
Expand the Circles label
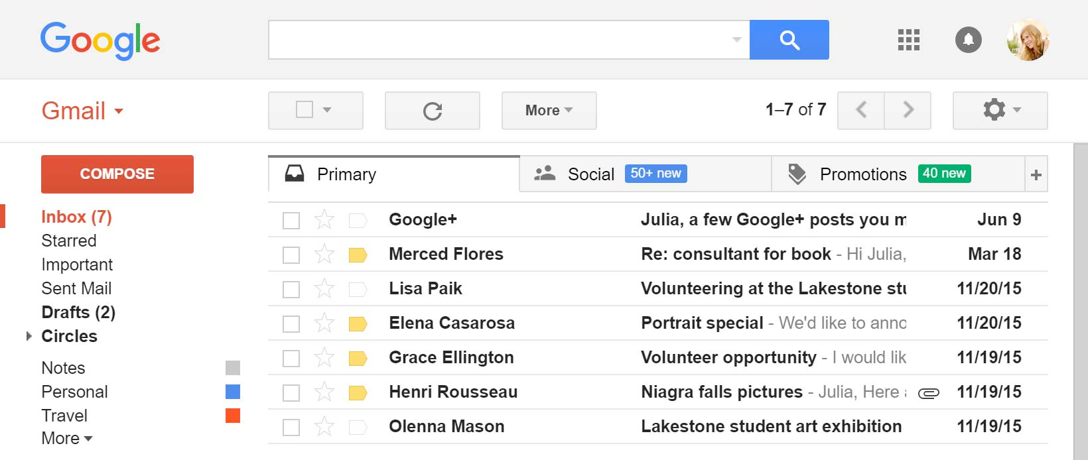click(29, 336)
